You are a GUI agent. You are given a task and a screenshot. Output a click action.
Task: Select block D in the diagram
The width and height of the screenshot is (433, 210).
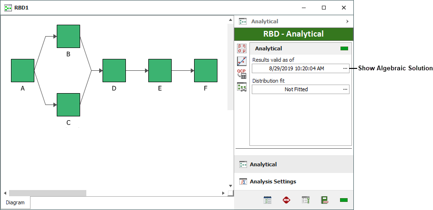coord(114,71)
